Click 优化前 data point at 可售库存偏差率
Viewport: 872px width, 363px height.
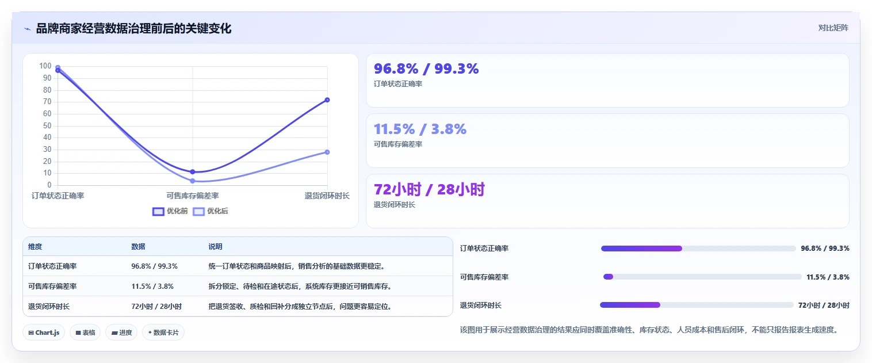pos(193,171)
